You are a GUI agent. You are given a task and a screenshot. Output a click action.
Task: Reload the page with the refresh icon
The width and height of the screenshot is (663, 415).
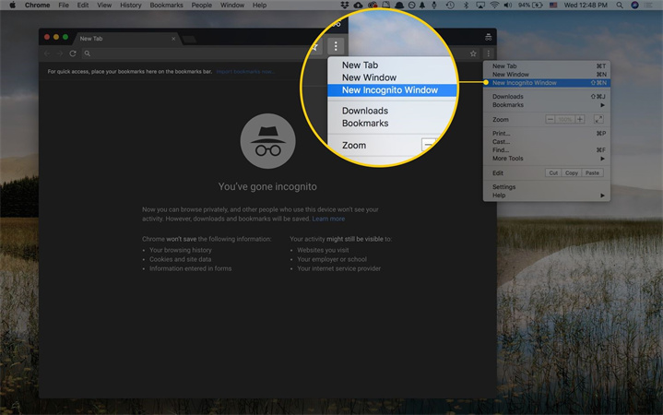[x=72, y=53]
